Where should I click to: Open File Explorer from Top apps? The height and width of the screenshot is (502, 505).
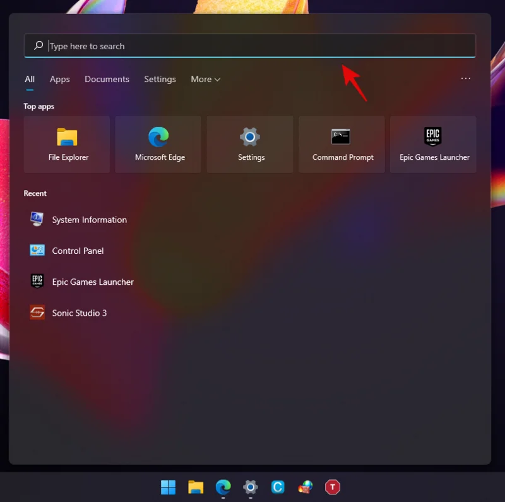point(66,143)
